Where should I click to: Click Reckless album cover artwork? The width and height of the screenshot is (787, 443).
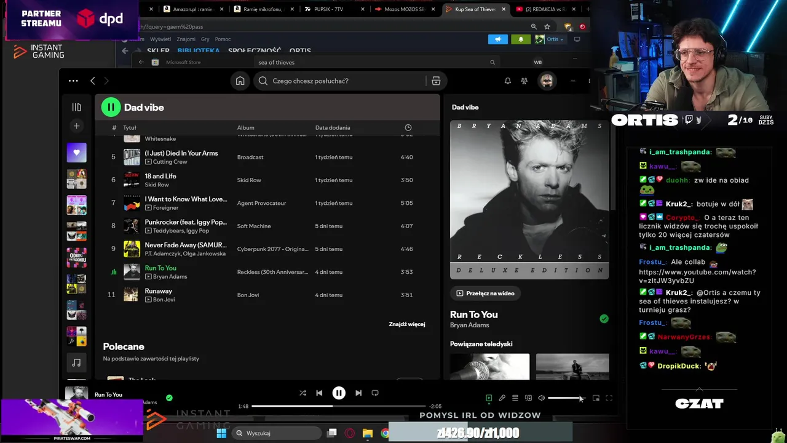pos(529,199)
